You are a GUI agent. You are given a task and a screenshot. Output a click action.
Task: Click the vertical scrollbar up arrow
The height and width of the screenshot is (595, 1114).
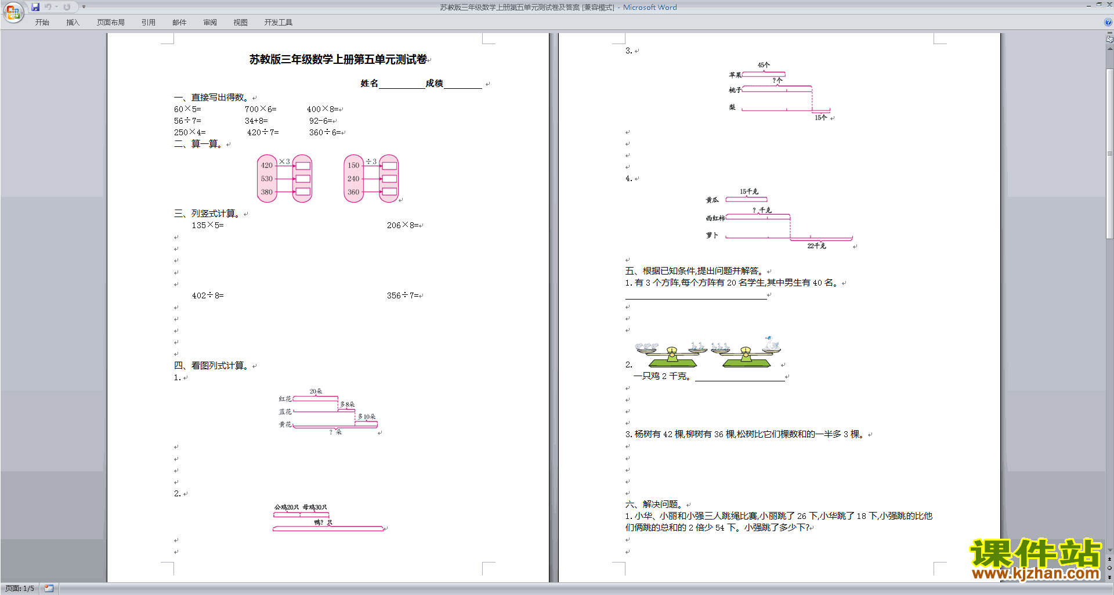pos(1109,49)
